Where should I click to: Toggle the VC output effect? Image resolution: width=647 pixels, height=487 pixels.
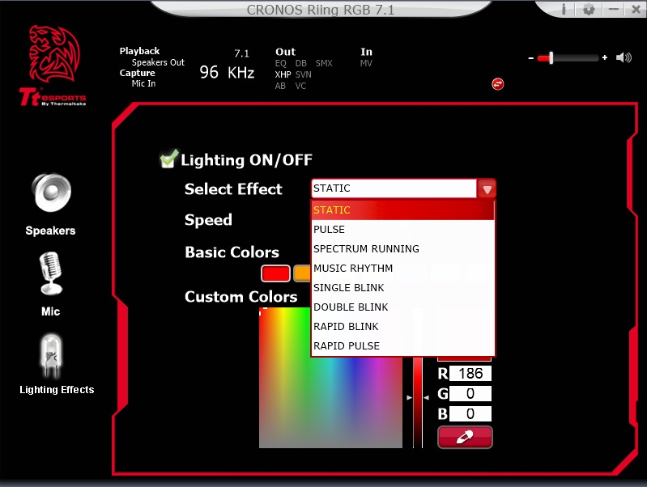coord(300,86)
